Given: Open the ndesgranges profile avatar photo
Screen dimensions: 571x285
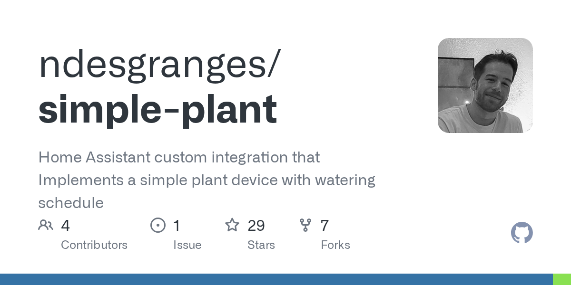Looking at the screenshot, I should click(x=485, y=85).
